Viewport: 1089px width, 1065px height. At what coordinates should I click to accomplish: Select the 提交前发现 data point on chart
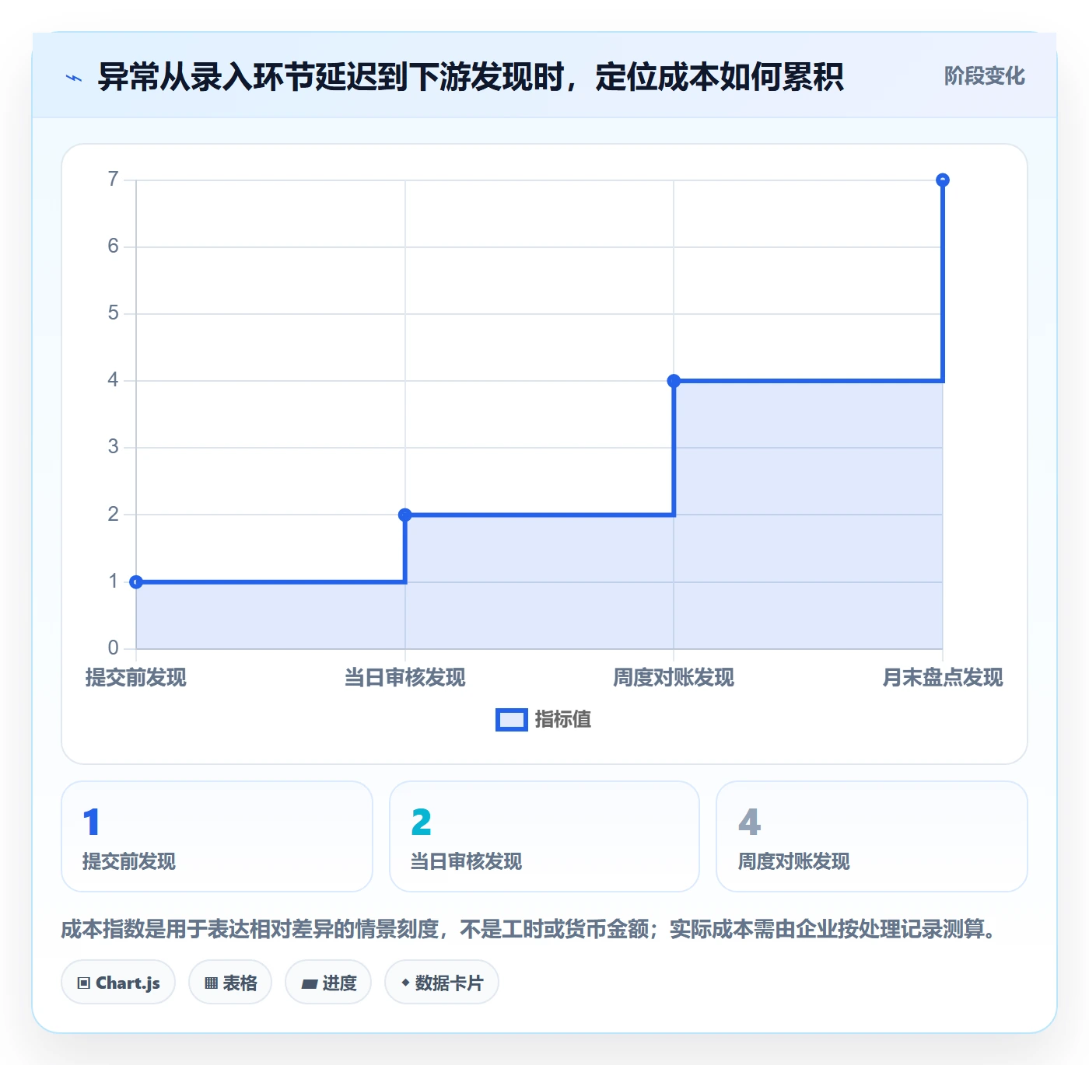point(136,582)
